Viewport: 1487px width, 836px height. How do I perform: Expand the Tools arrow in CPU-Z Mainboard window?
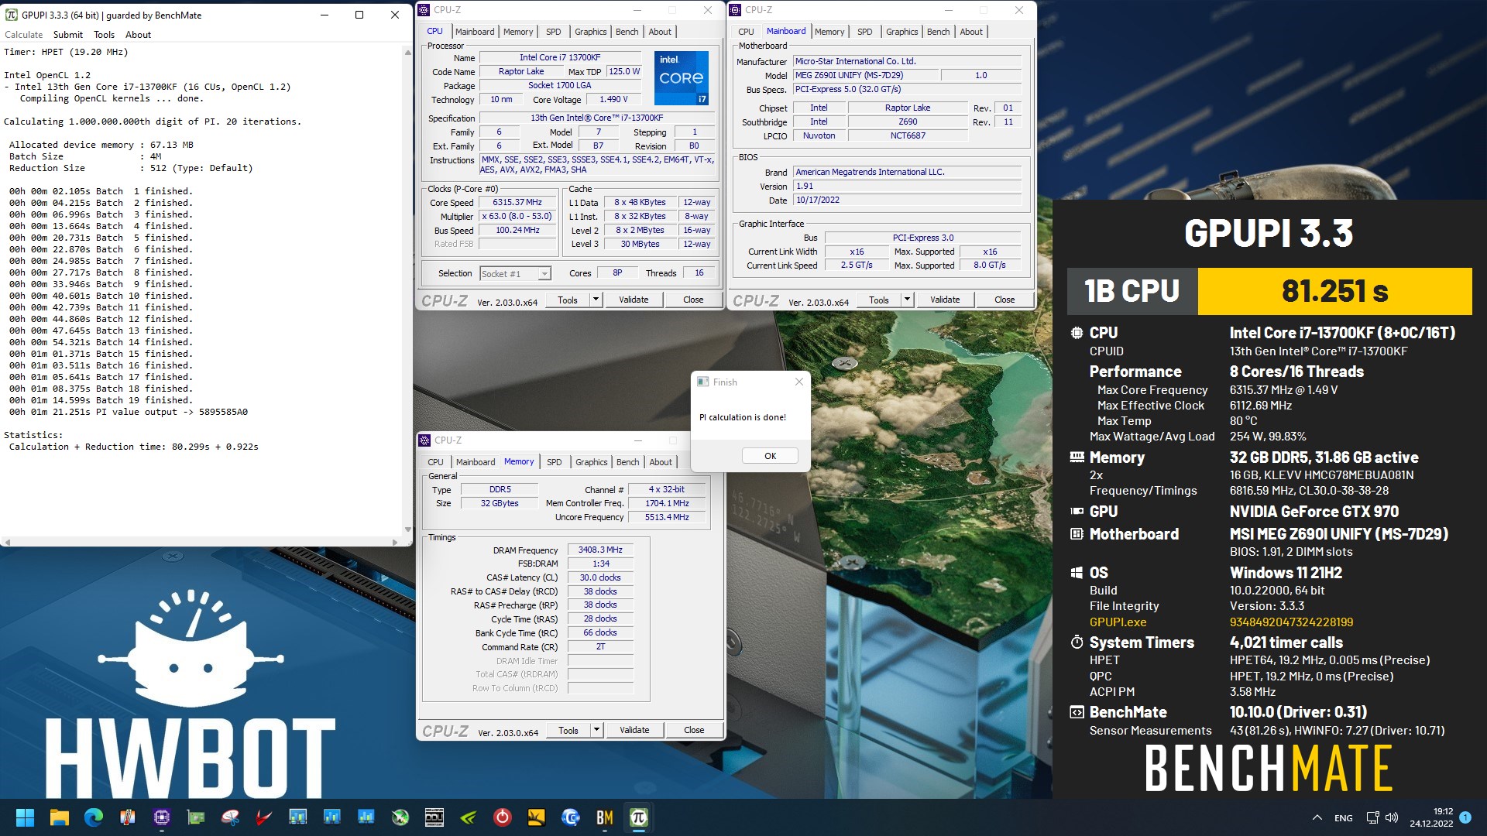click(907, 300)
